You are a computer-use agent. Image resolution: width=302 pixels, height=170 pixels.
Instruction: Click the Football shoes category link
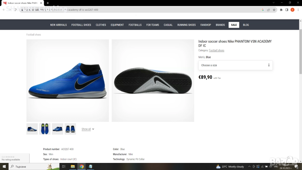point(216,50)
